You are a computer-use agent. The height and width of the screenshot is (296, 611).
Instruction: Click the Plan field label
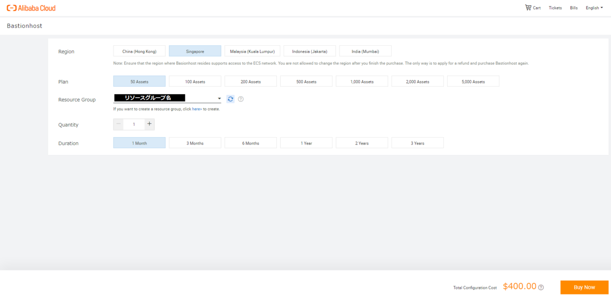pos(63,82)
